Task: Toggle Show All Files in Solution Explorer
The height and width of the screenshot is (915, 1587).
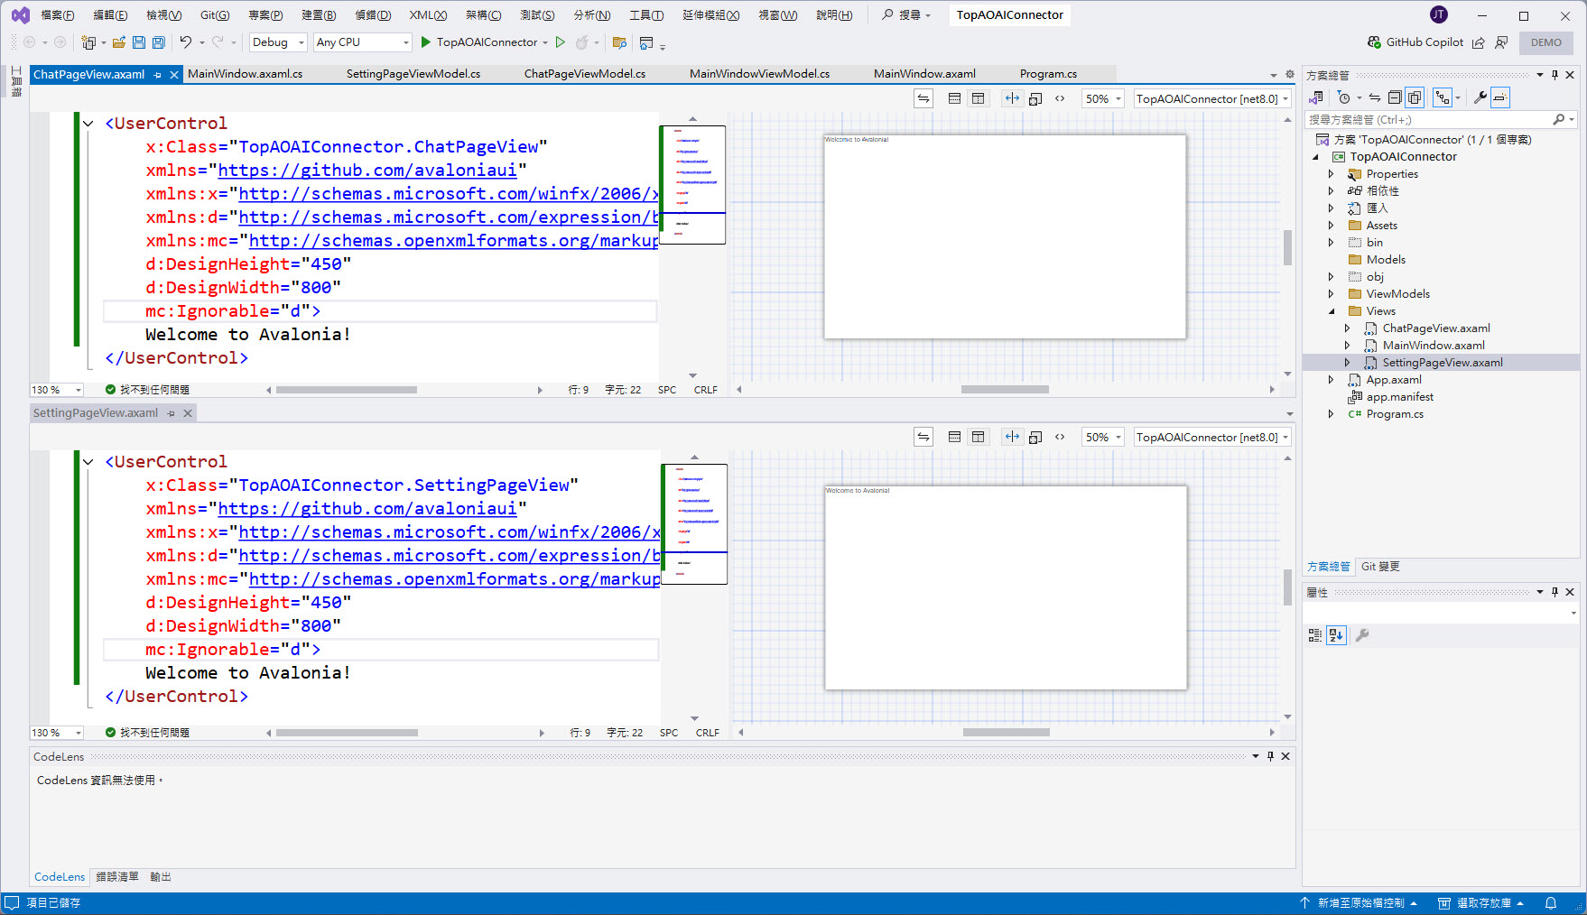Action: pyautogui.click(x=1415, y=97)
